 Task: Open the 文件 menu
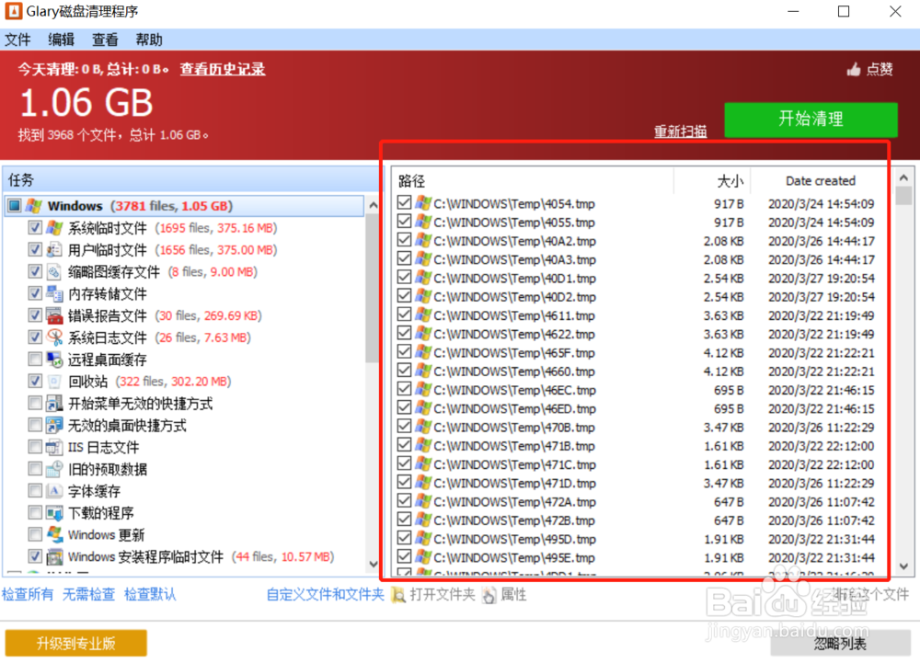[x=17, y=40]
